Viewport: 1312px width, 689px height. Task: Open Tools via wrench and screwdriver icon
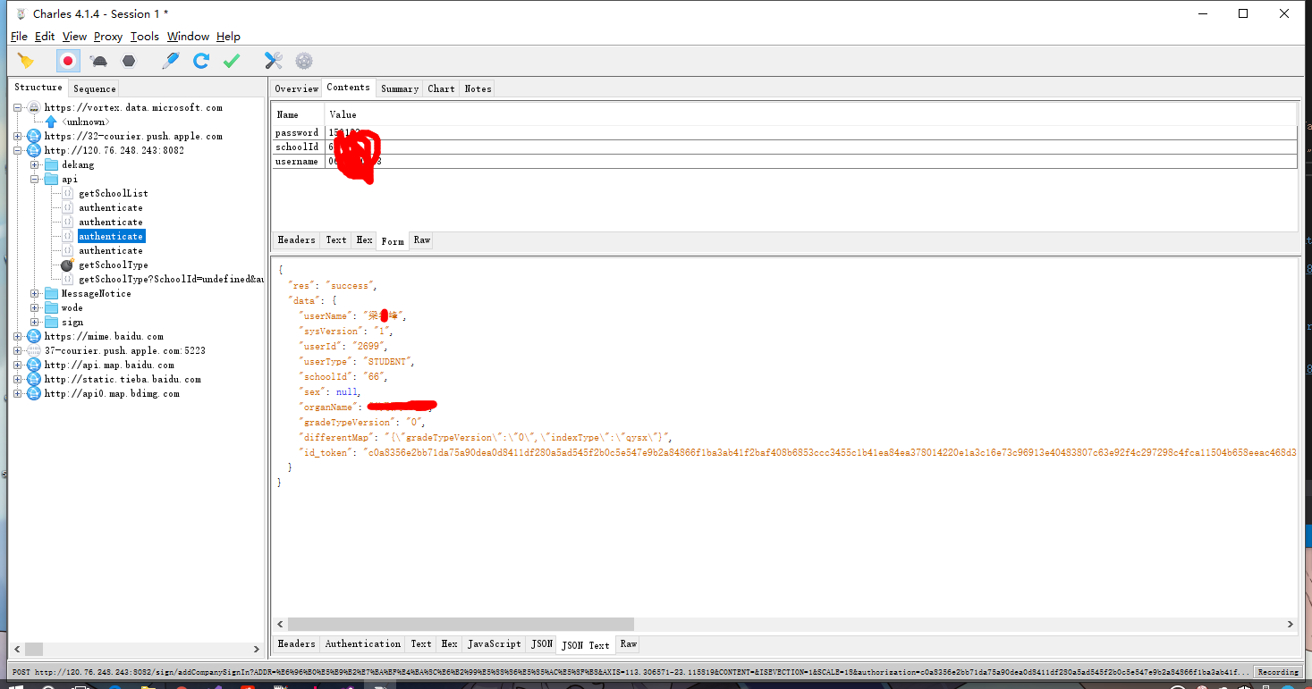(x=274, y=61)
